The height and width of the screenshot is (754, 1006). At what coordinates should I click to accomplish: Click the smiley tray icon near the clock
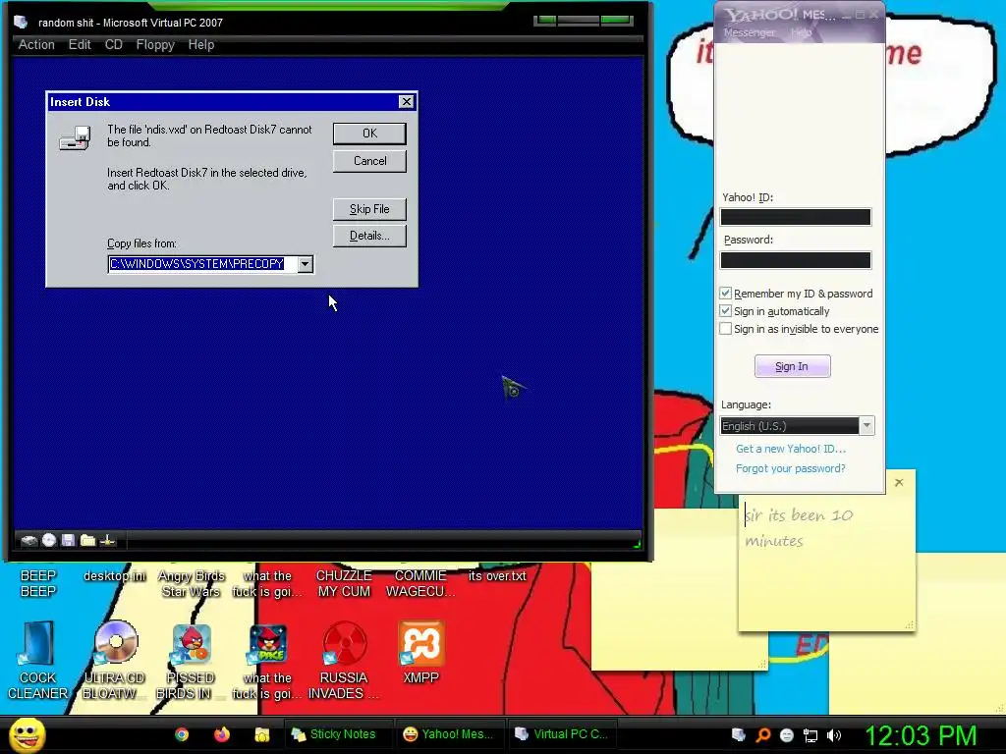click(x=787, y=734)
